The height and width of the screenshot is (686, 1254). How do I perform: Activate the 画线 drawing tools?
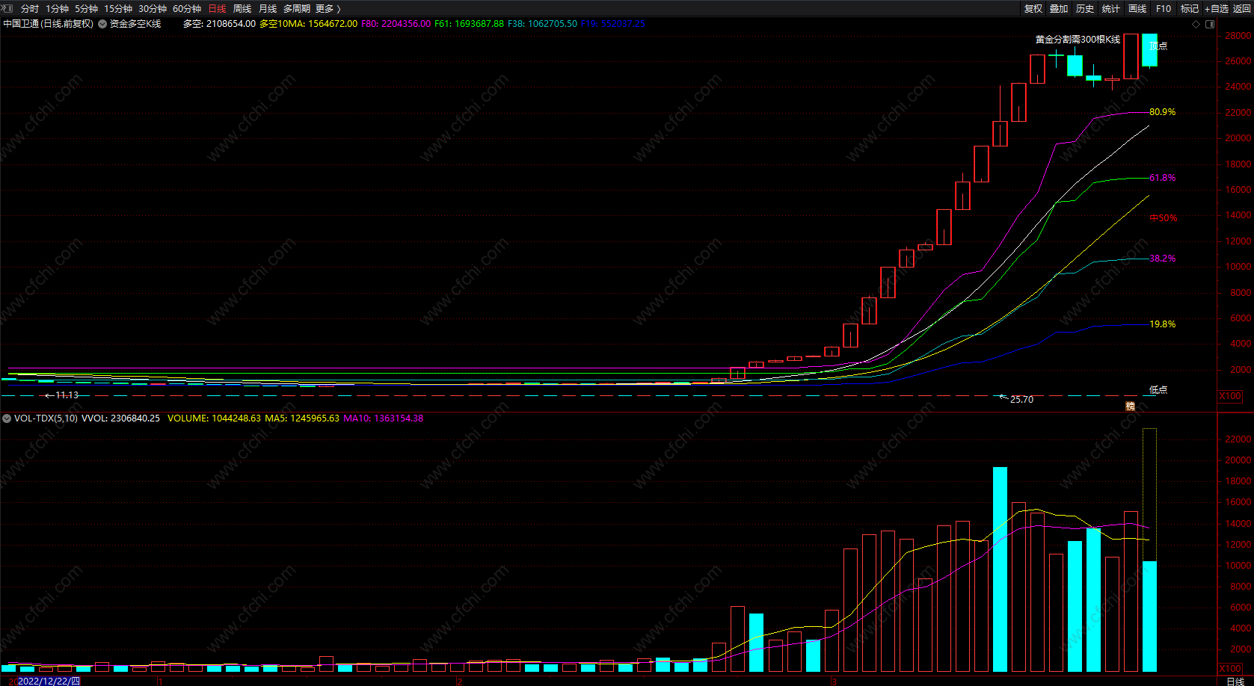(x=1137, y=9)
